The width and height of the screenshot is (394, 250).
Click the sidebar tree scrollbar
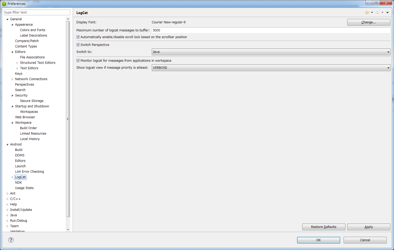68,119
